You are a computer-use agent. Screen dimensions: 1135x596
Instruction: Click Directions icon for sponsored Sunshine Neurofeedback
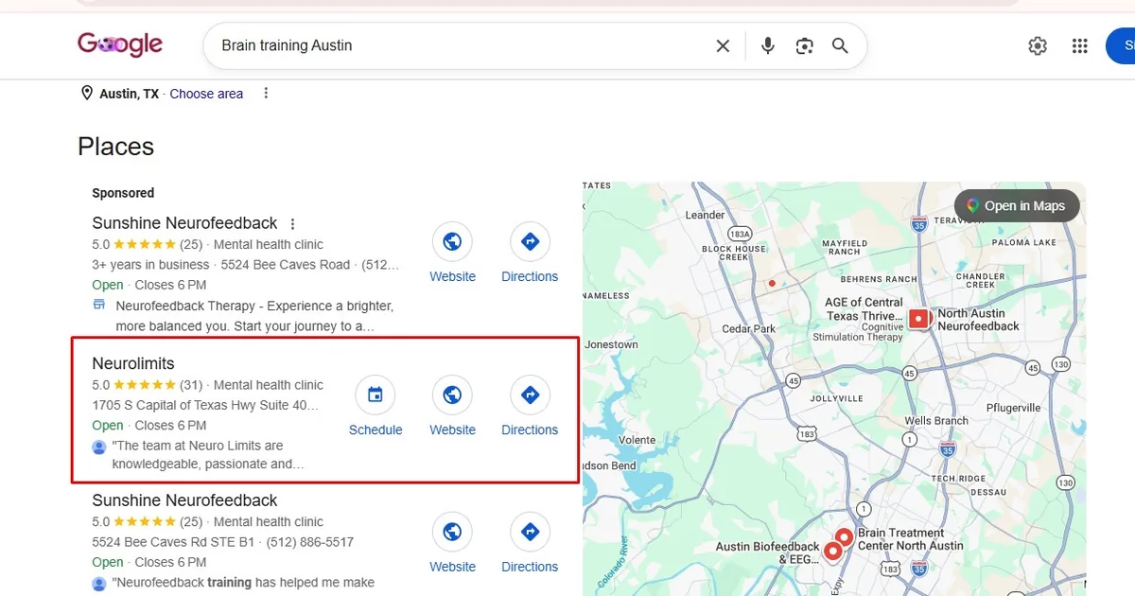tap(530, 242)
